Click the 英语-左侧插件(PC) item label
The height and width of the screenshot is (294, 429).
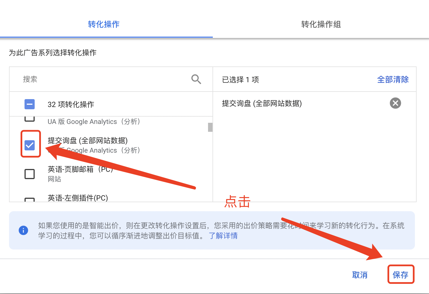78,198
